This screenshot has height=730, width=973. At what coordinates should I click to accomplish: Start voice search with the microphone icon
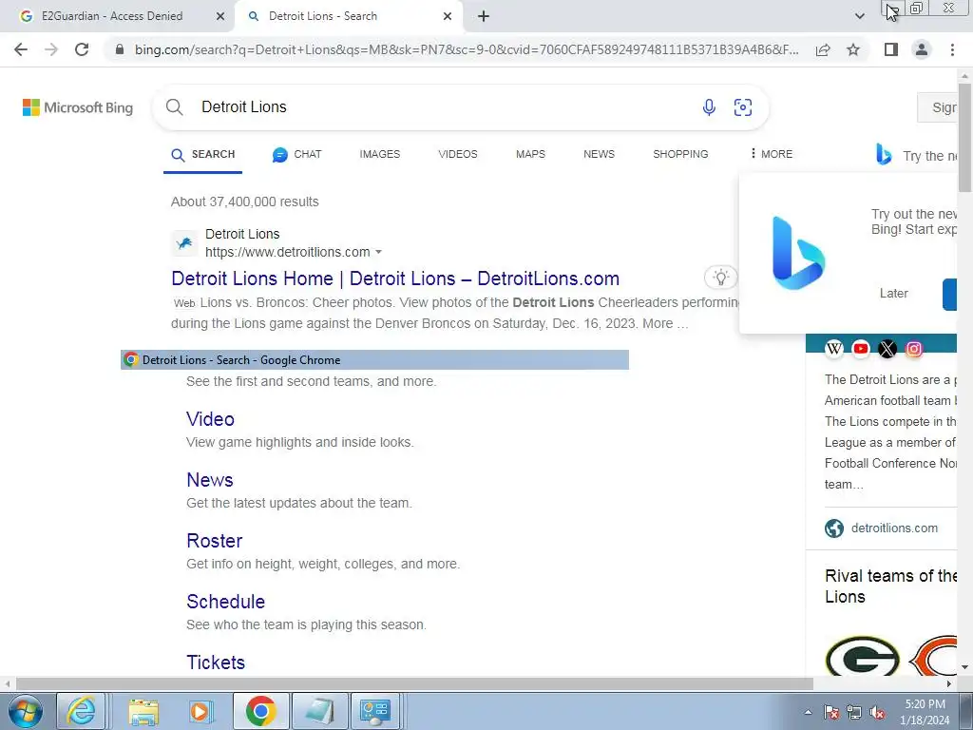pos(709,107)
